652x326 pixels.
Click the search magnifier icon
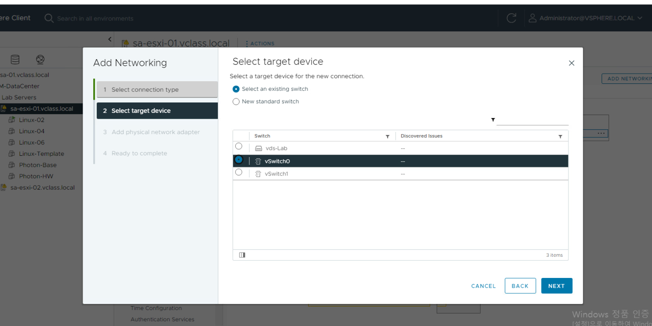click(49, 18)
